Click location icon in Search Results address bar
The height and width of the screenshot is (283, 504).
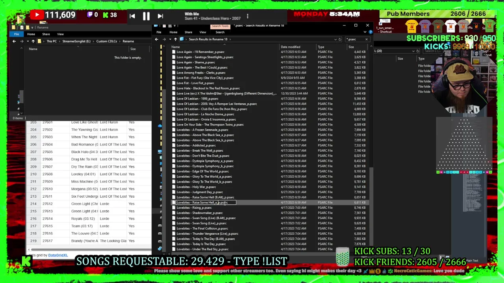[x=182, y=39]
